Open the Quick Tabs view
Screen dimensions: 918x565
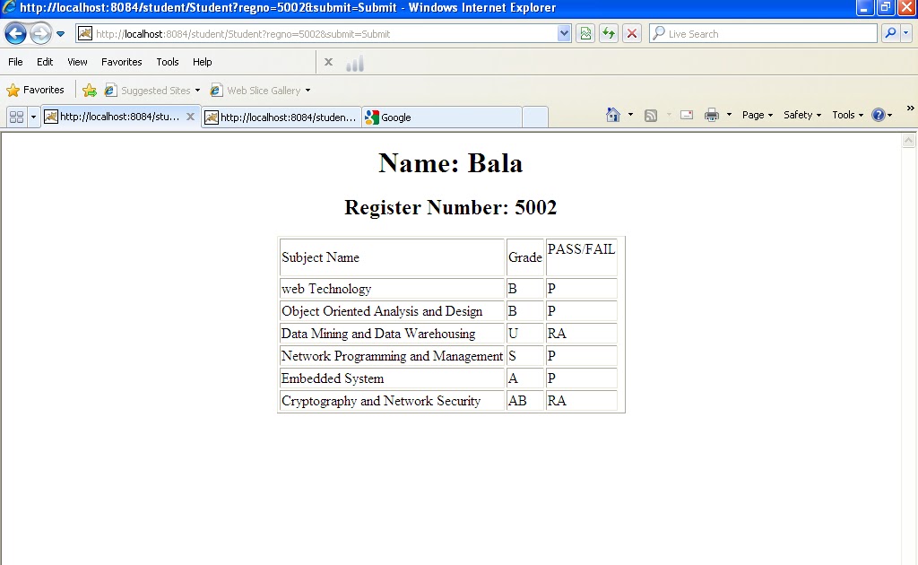coord(16,116)
